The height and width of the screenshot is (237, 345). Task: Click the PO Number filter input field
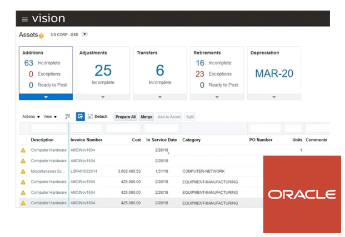point(265,128)
